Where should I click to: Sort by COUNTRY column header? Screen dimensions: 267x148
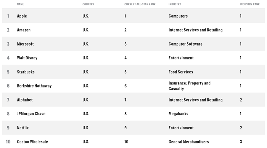pos(88,4)
